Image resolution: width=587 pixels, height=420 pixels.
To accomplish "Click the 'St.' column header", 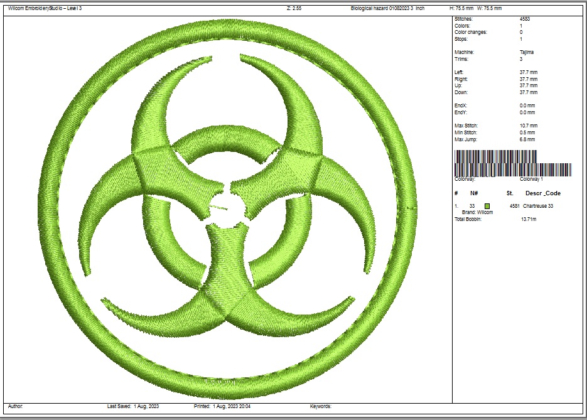I will point(510,193).
